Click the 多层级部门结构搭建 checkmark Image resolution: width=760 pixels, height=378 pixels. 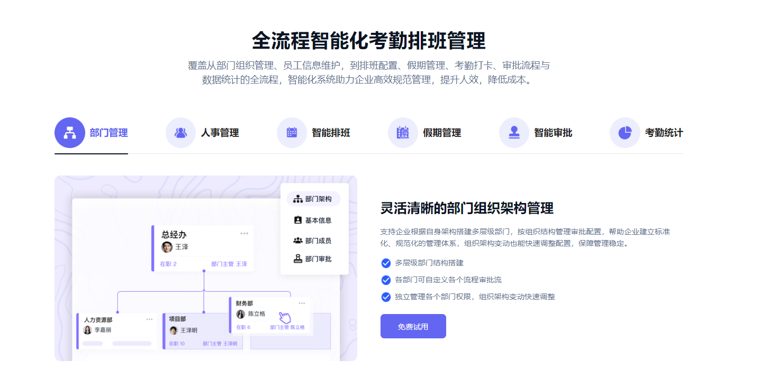tap(386, 263)
